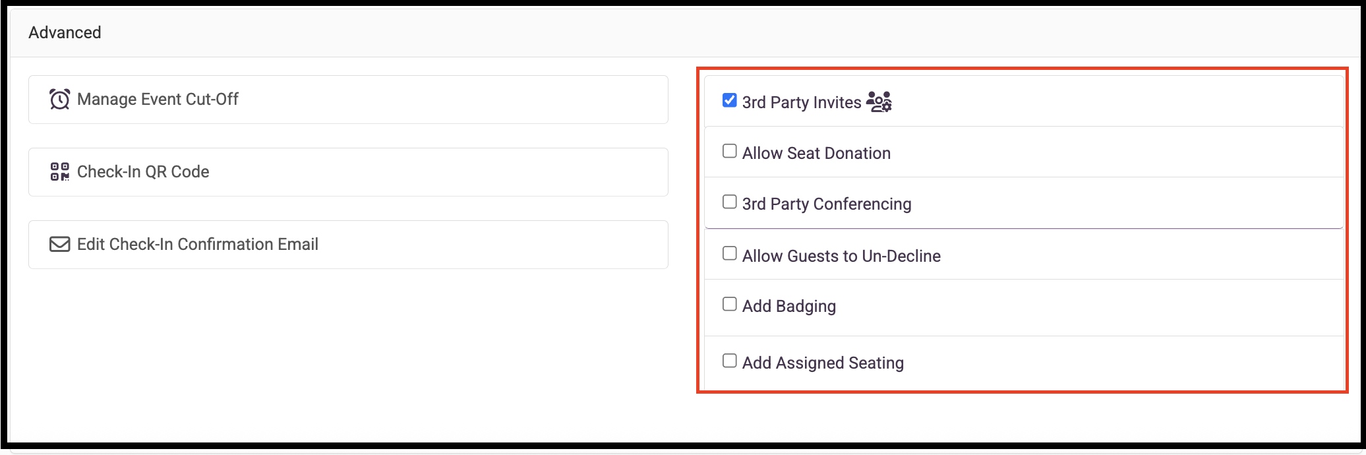Click the Add Badging label text
1366x455 pixels.
pyautogui.click(x=789, y=307)
